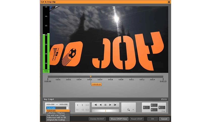The image size is (211, 122).
Task: Choose Pan and scan (Crop) option
Action: [x=58, y=115]
